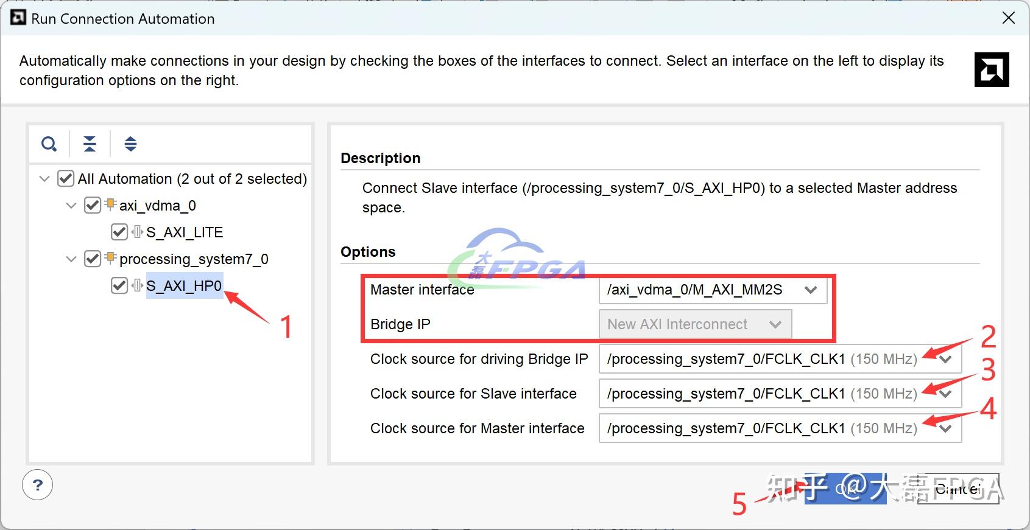
Task: Click the Cancel button
Action: click(958, 488)
